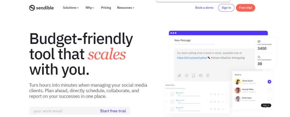Focus the your work email field

(x=63, y=111)
